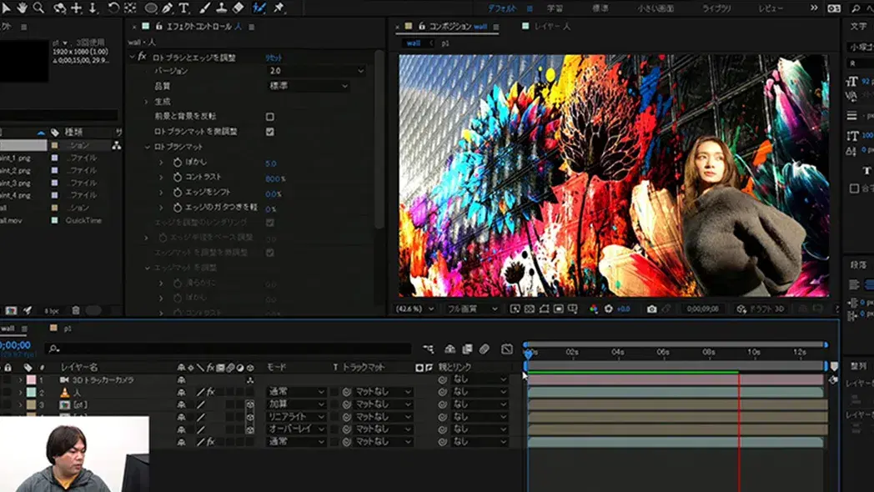The width and height of the screenshot is (874, 492).
Task: Open the 品質 標準 dropdown
Action: [308, 86]
